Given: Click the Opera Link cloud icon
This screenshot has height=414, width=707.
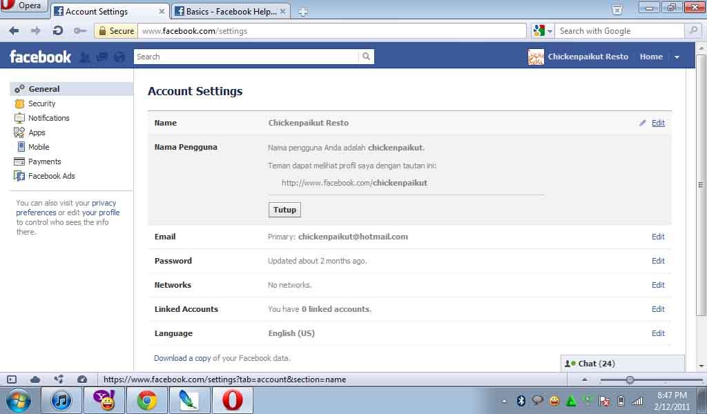Looking at the screenshot, I should coord(35,379).
